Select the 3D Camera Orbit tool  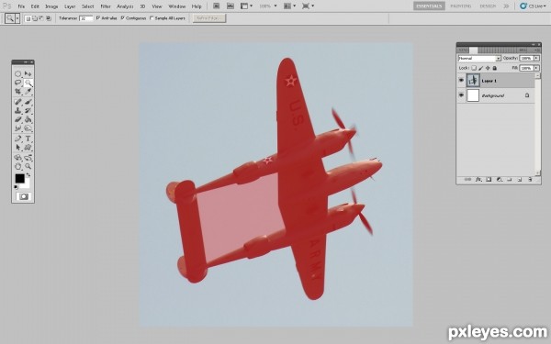point(28,158)
